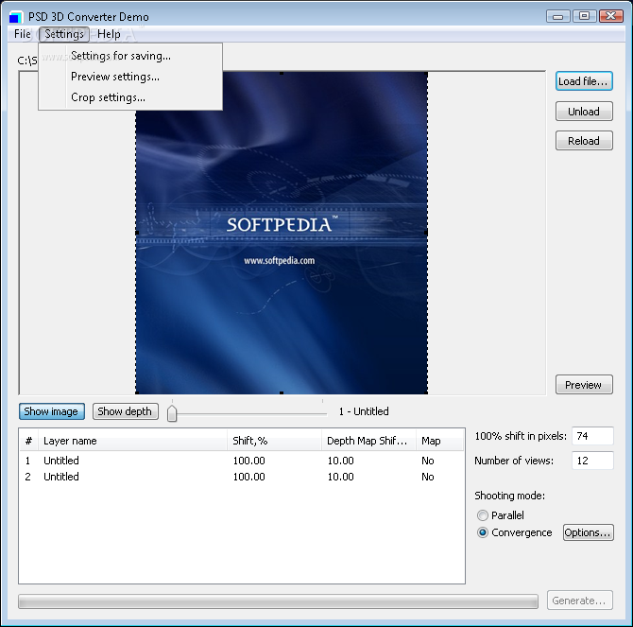Click the Unload button

coord(584,112)
